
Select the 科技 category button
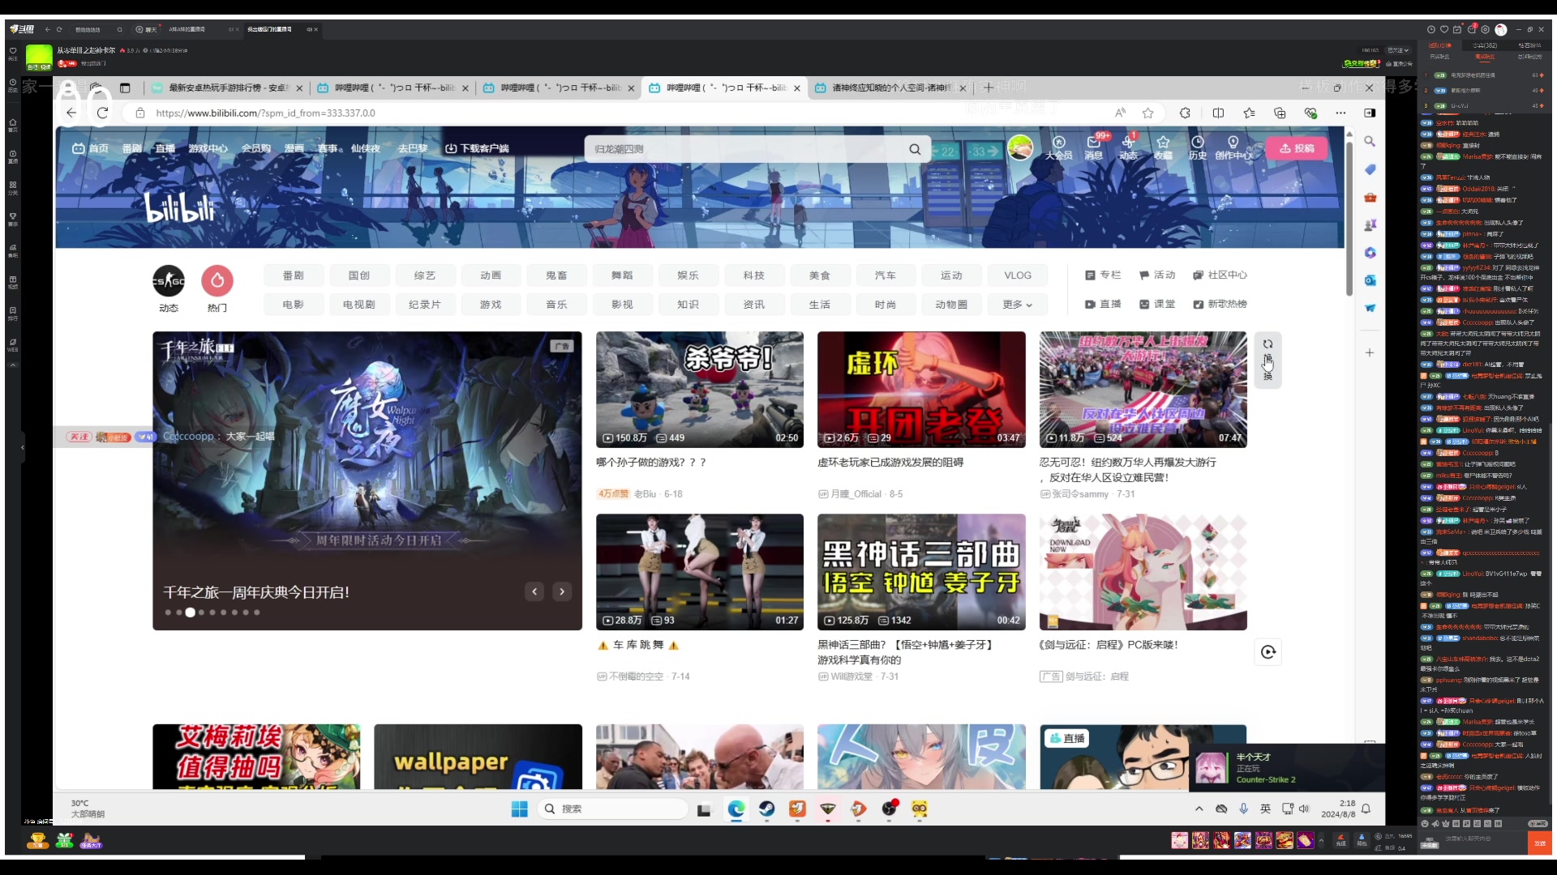click(x=754, y=275)
